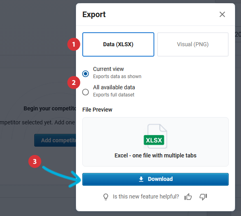Close the Export dialog with the X

coord(222,15)
